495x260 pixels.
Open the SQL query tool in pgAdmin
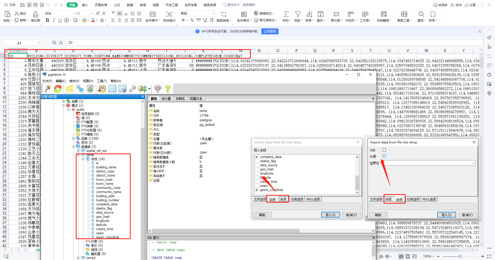click(102, 89)
